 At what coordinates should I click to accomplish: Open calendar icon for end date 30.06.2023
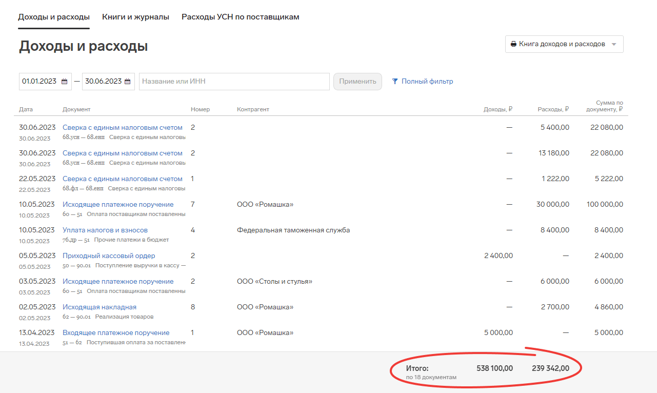click(128, 82)
